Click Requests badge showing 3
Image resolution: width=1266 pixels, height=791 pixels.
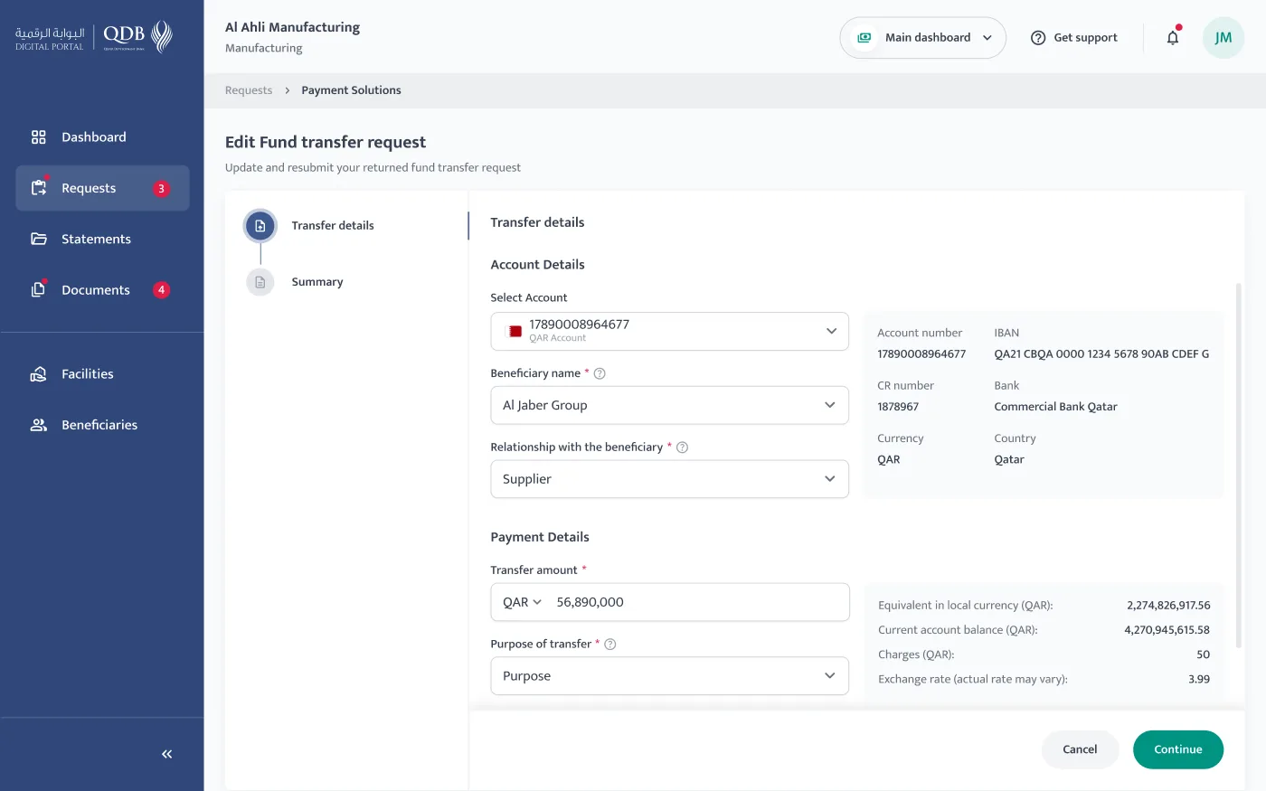point(161,189)
